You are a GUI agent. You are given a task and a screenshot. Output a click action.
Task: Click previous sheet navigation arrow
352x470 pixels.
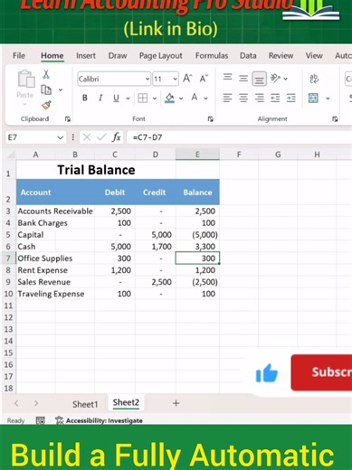point(16,403)
